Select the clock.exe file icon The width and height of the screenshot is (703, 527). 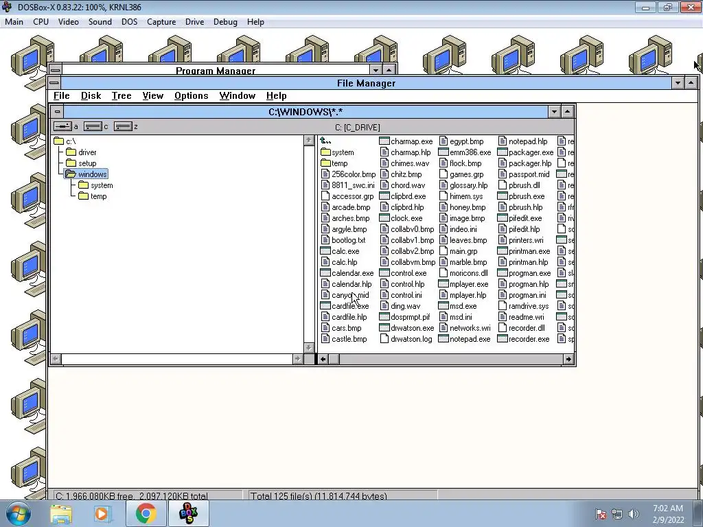coord(384,218)
